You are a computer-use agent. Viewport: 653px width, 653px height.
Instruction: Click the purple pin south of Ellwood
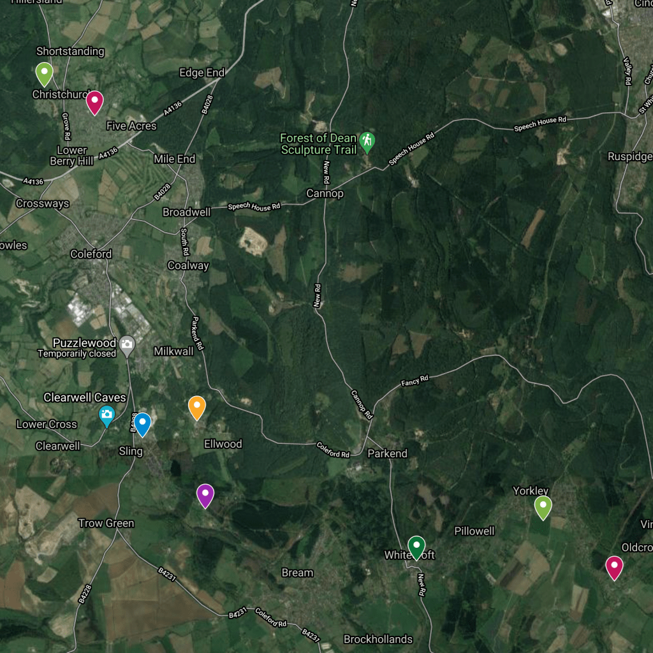click(x=205, y=495)
